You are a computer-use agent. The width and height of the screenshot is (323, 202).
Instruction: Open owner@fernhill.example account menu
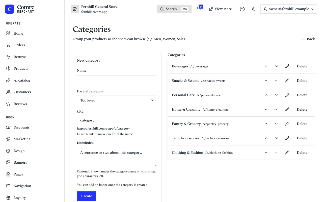[x=289, y=9]
